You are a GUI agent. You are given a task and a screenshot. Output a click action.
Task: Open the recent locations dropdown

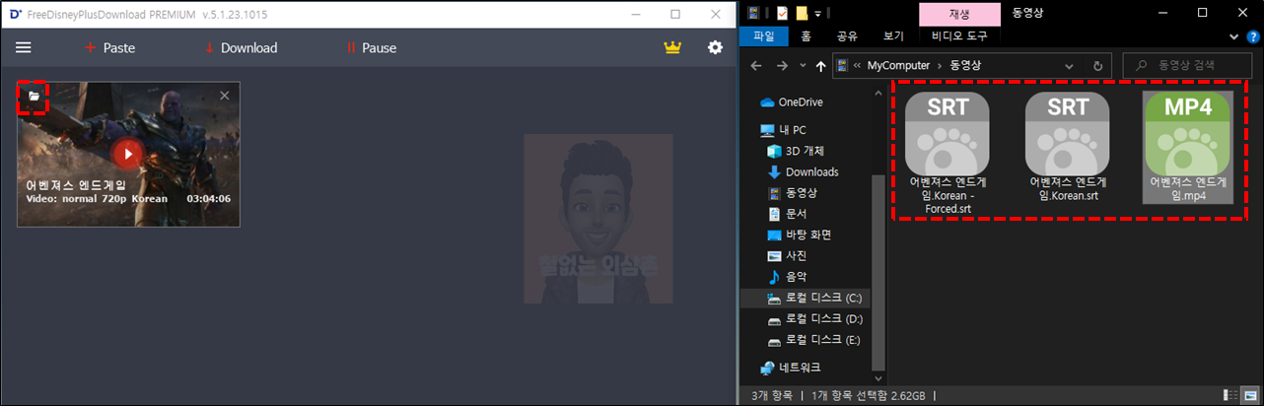point(801,66)
